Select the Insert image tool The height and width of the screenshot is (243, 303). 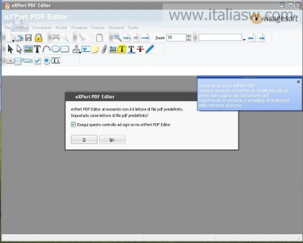28,49
